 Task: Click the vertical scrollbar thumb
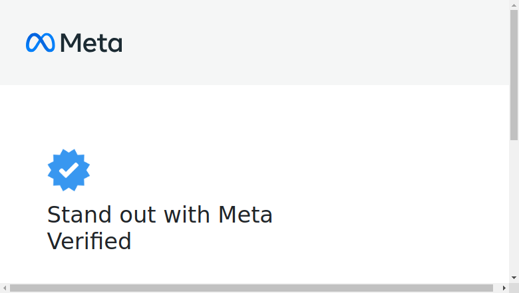point(514,75)
